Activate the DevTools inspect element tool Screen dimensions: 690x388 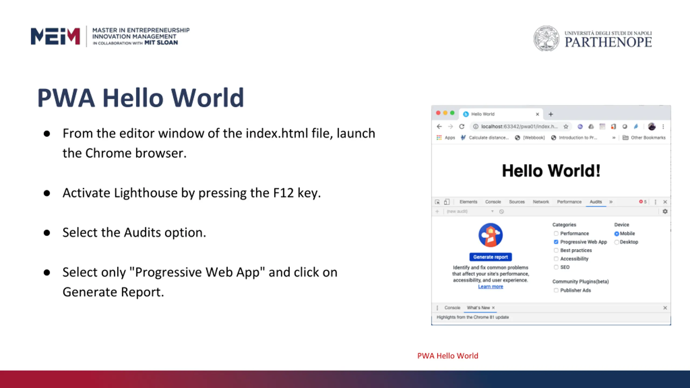pyautogui.click(x=437, y=202)
